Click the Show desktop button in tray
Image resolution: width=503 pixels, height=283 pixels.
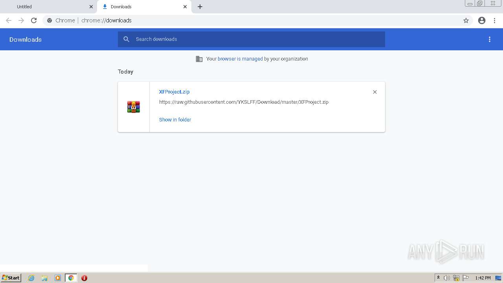(498, 278)
